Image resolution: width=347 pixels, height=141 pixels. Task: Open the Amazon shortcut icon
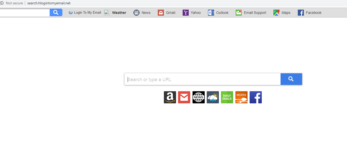point(170,97)
